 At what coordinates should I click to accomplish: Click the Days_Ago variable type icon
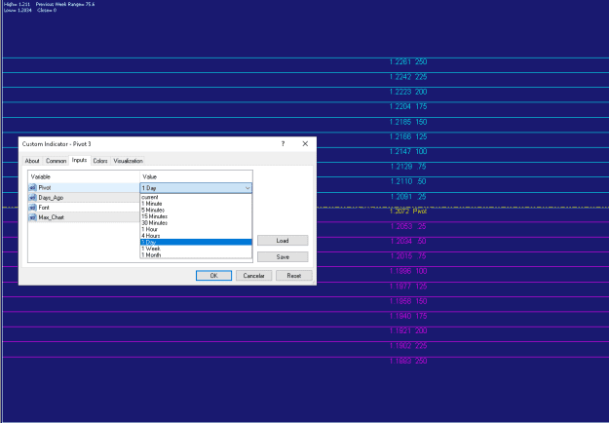32,198
